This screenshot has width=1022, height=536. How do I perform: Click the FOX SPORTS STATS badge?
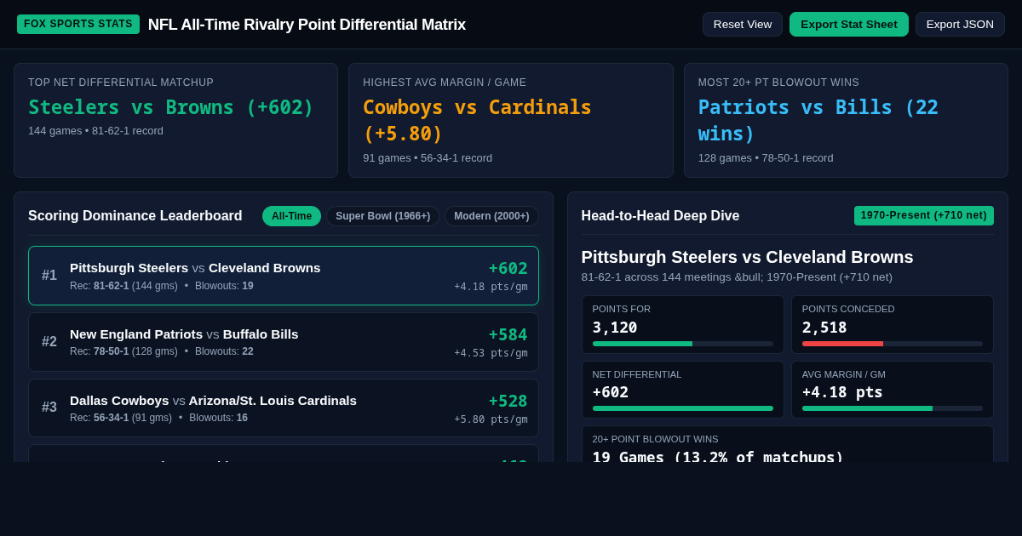point(78,24)
